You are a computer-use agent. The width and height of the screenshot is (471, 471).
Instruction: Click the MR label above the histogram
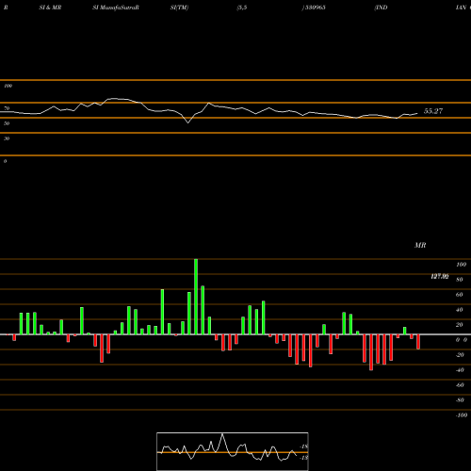(420, 245)
